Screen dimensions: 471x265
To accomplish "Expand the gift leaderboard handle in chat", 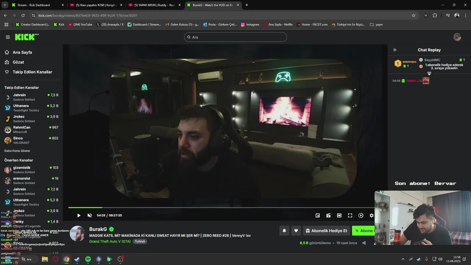I will coord(429,73).
